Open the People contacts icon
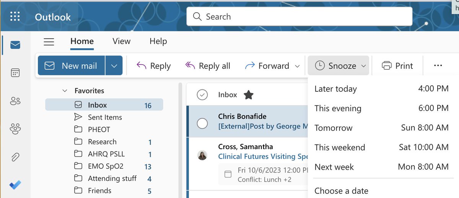This screenshot has height=198, width=459. (15, 101)
